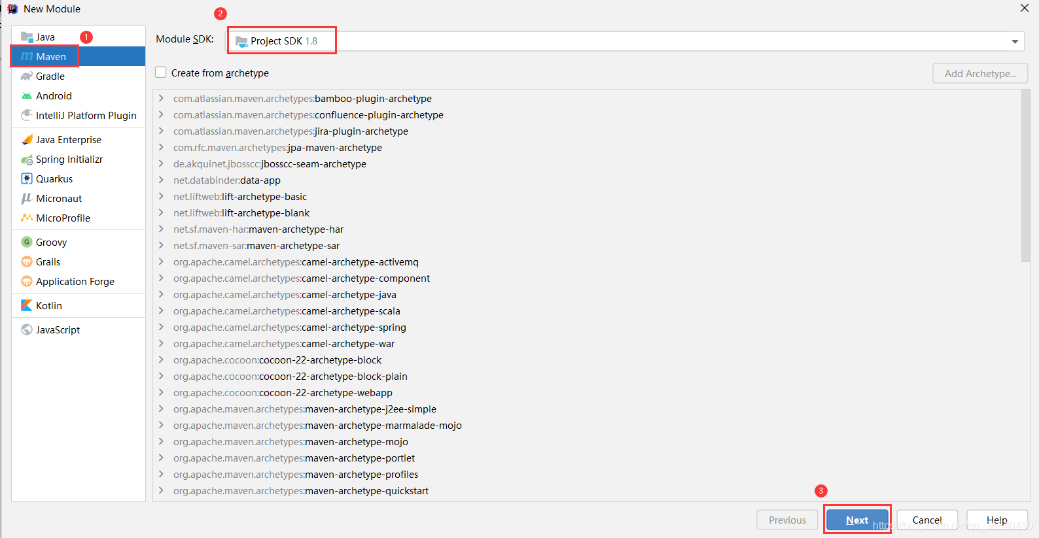Expand bamboo-plugin-archetype node
Viewport: 1039px width, 538px height.
click(x=161, y=99)
